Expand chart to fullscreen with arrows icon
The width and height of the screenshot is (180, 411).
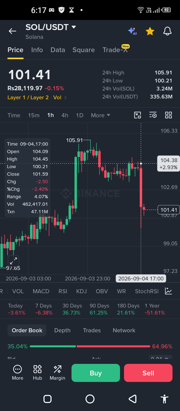point(13,261)
